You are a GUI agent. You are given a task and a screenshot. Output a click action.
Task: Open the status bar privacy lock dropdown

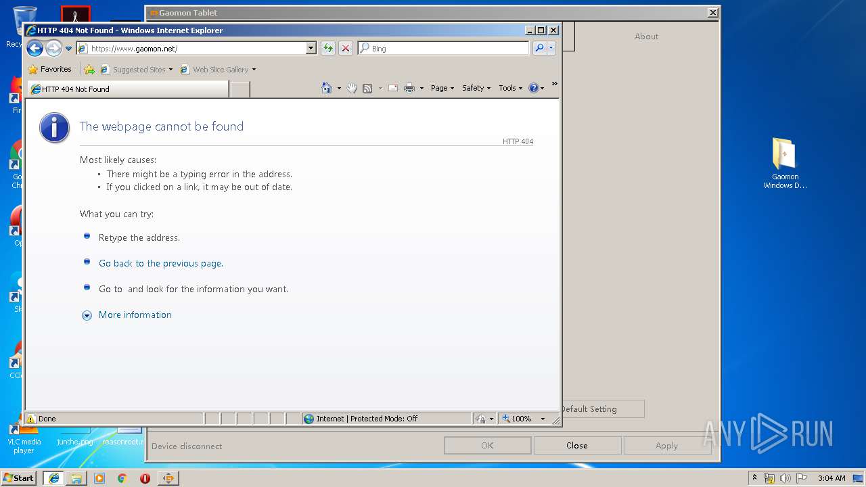tap(484, 419)
